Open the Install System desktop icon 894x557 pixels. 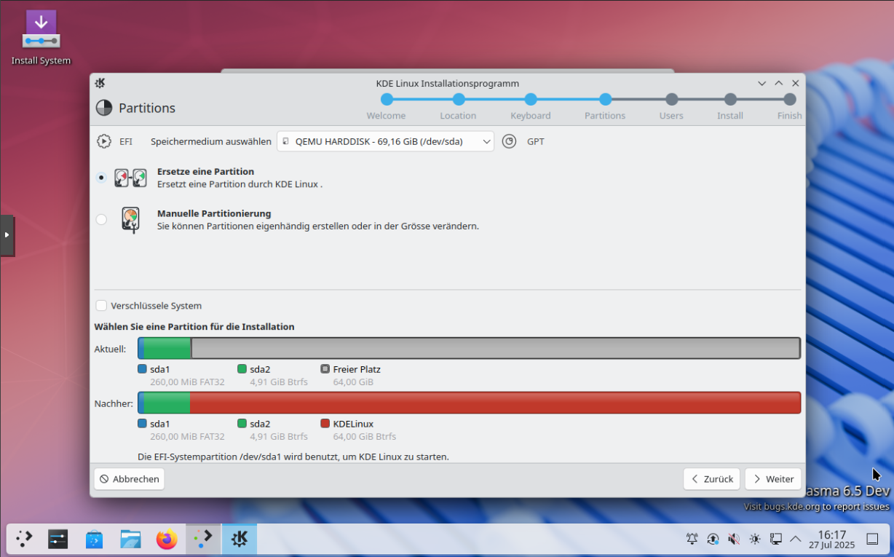tap(41, 38)
